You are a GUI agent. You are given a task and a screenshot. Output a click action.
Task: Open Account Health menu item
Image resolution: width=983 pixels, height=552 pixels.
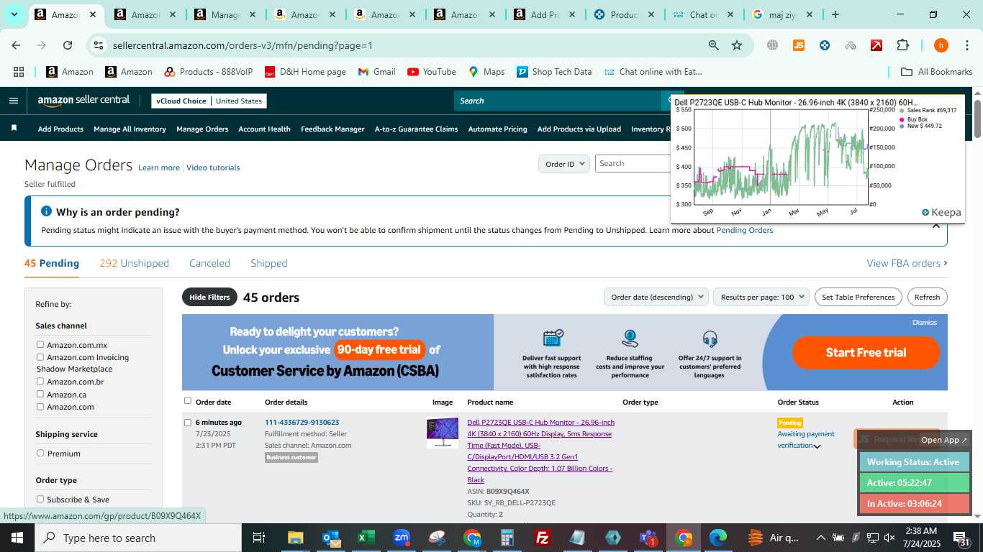pos(264,129)
